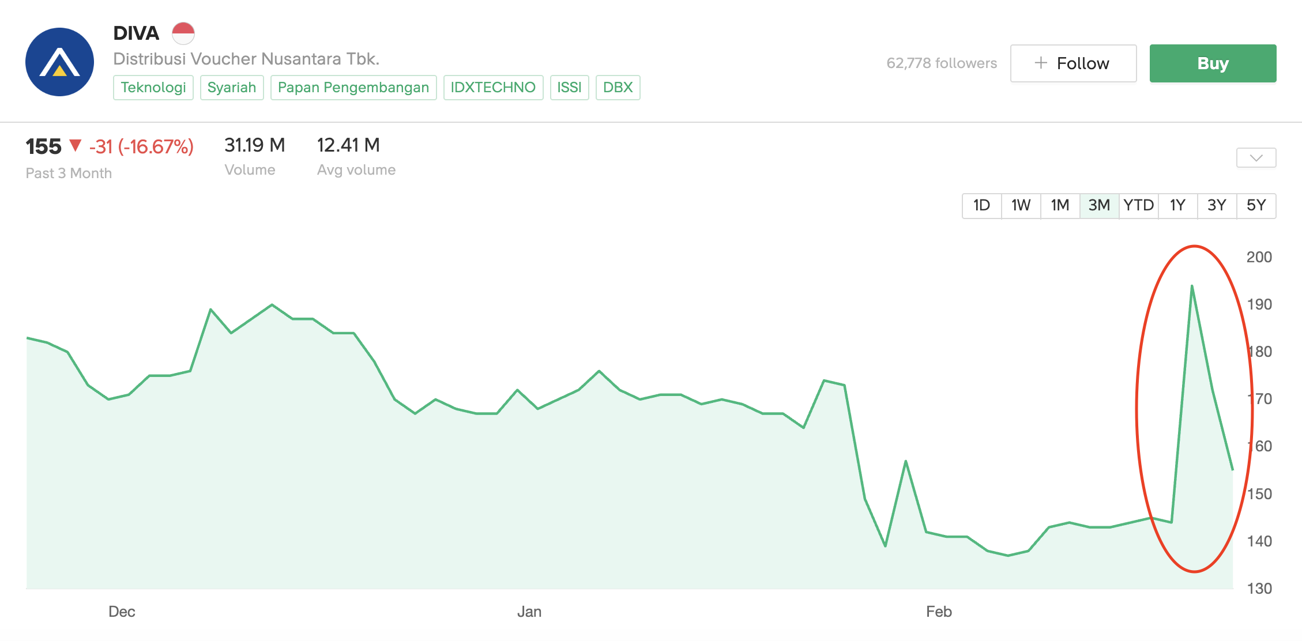
Task: Open the Teknologi tag
Action: coord(153,88)
